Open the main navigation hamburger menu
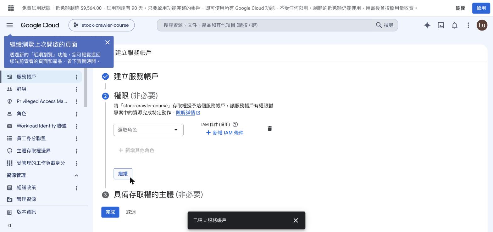 pyautogui.click(x=9, y=25)
